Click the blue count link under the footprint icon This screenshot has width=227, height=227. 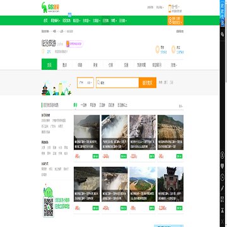point(180,52)
